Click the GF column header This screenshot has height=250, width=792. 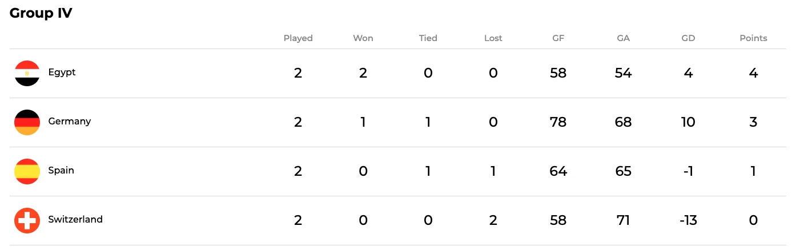(558, 38)
